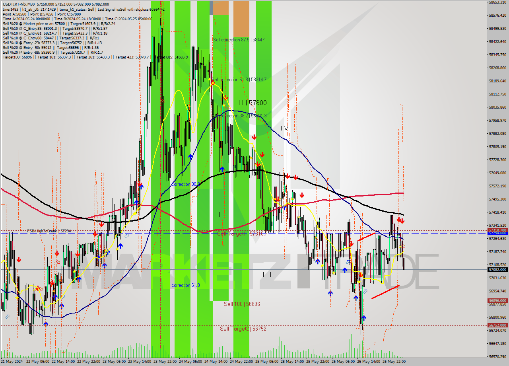Viewport: 509px width, 366px height.
Task: Click the 58268.280 price axis value
Action: 497,68
